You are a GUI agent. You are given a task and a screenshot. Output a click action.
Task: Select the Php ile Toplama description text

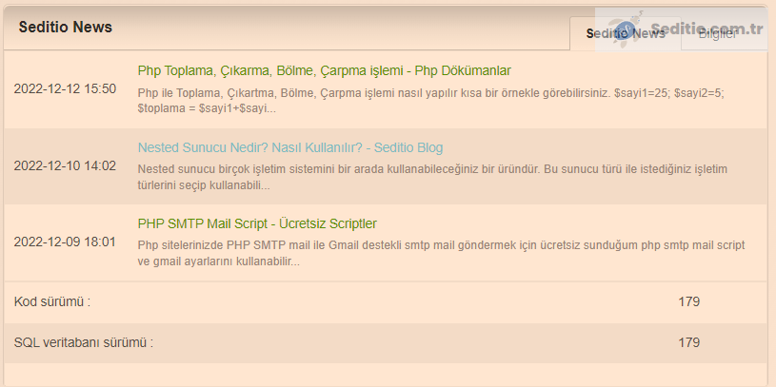pyautogui.click(x=431, y=101)
